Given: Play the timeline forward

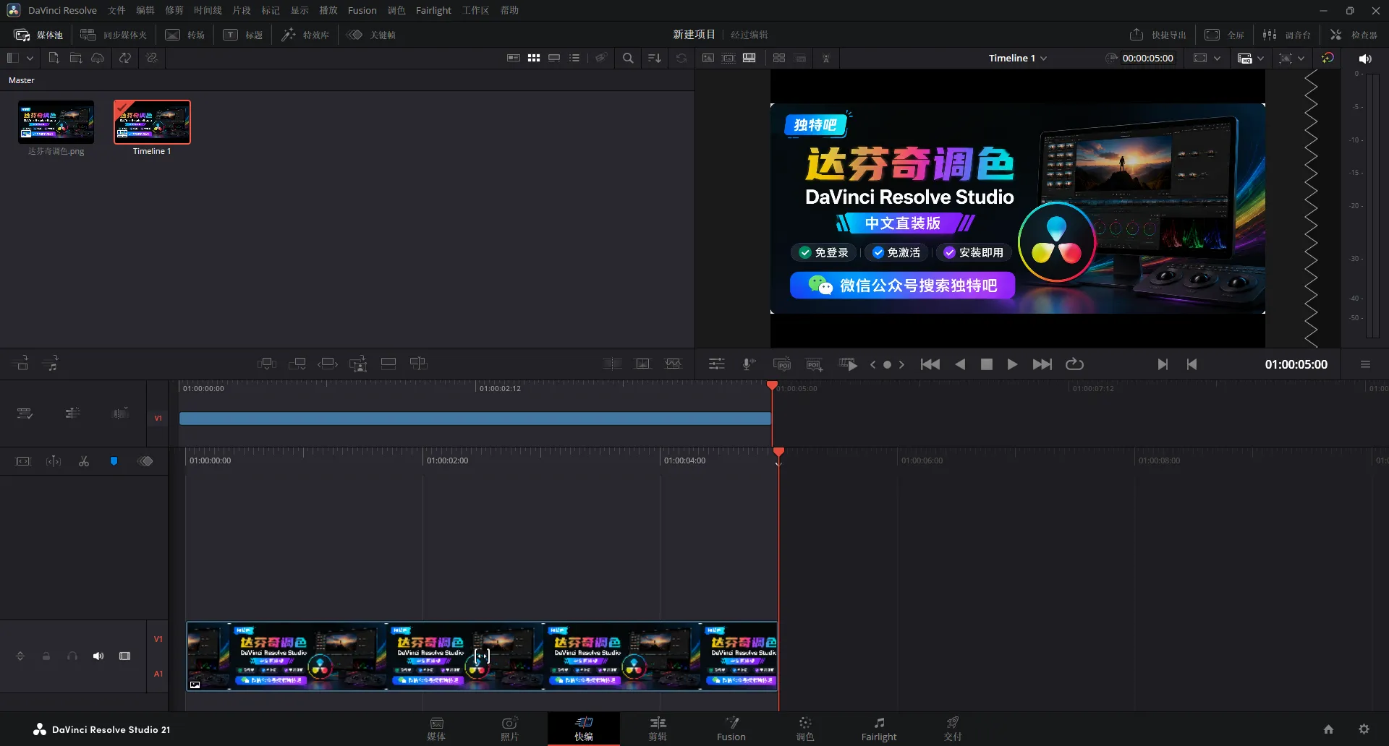Looking at the screenshot, I should pos(1012,364).
